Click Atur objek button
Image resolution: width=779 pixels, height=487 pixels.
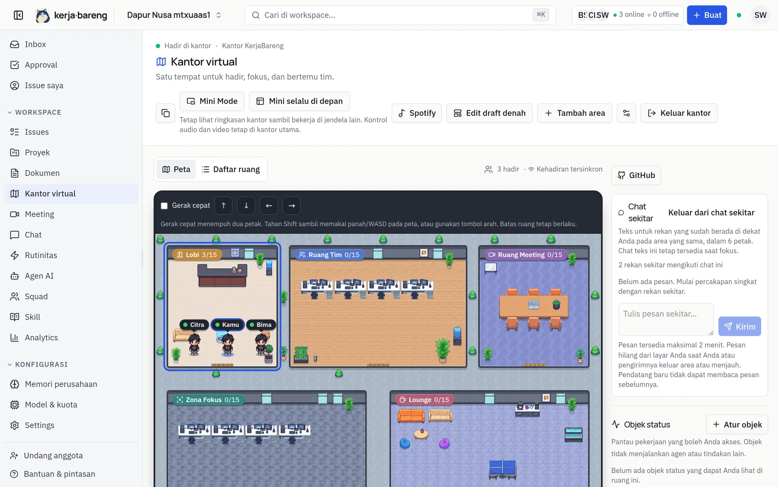737,425
